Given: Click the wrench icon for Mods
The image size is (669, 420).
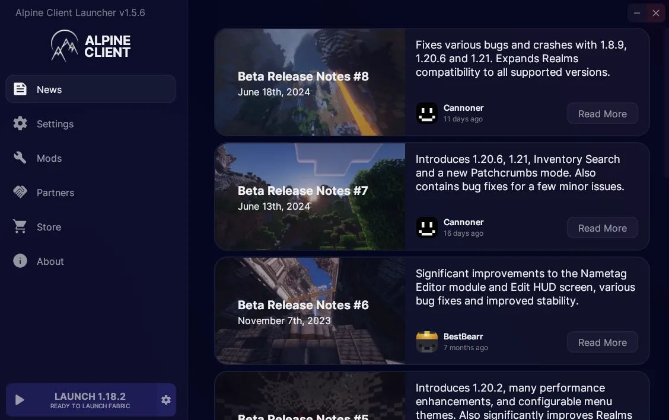Looking at the screenshot, I should [20, 158].
